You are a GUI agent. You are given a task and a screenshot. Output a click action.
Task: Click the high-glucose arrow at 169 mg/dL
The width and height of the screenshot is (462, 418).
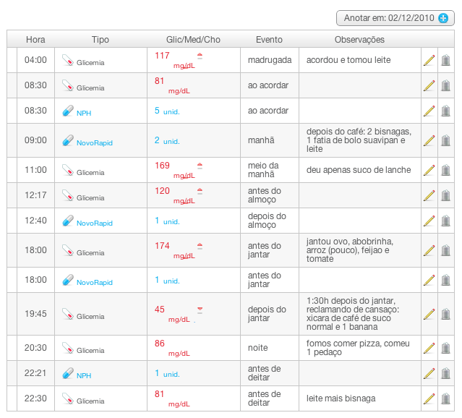tap(200, 166)
